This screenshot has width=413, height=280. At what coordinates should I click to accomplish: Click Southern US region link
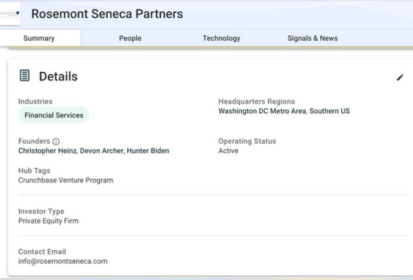tap(330, 111)
